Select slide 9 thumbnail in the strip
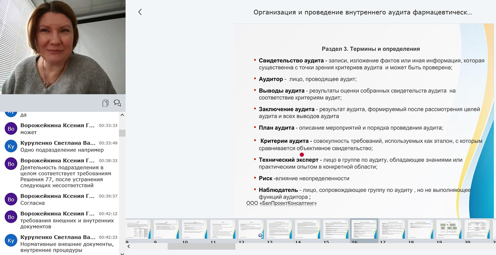496x255 pixels. point(166,229)
